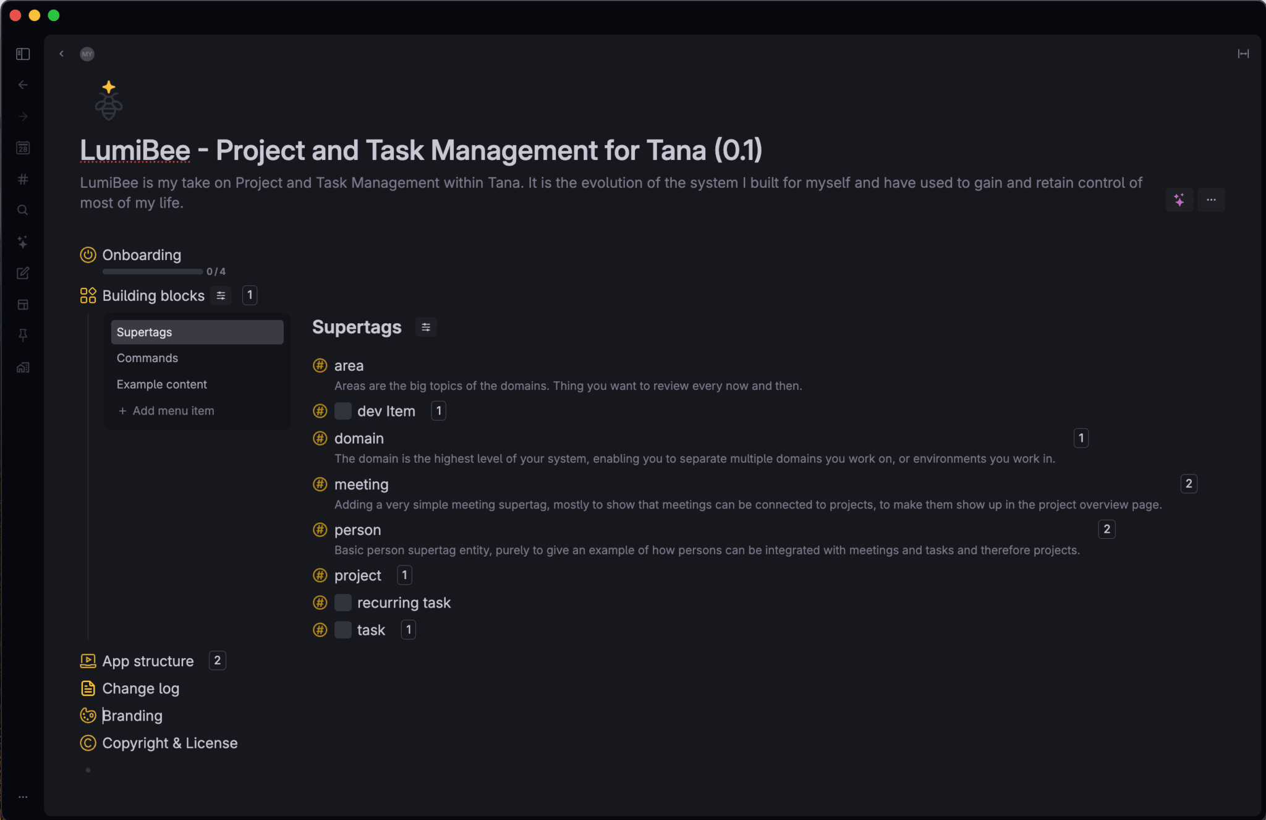
Task: Open the AI sparkle icon in sidebar
Action: (x=23, y=242)
